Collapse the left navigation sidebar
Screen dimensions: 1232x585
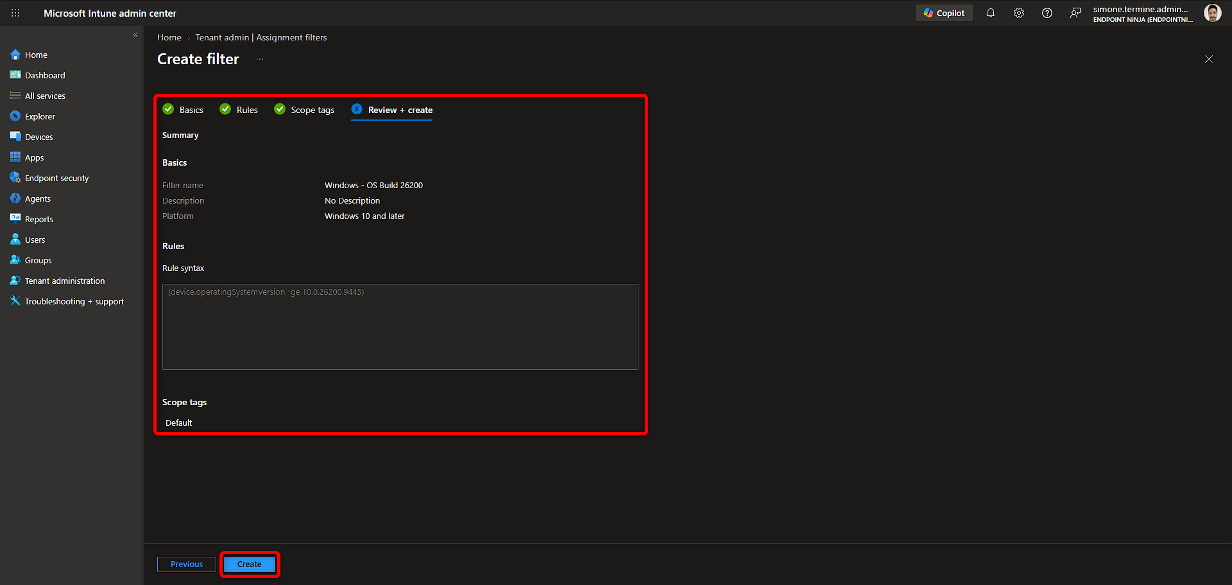coord(135,35)
